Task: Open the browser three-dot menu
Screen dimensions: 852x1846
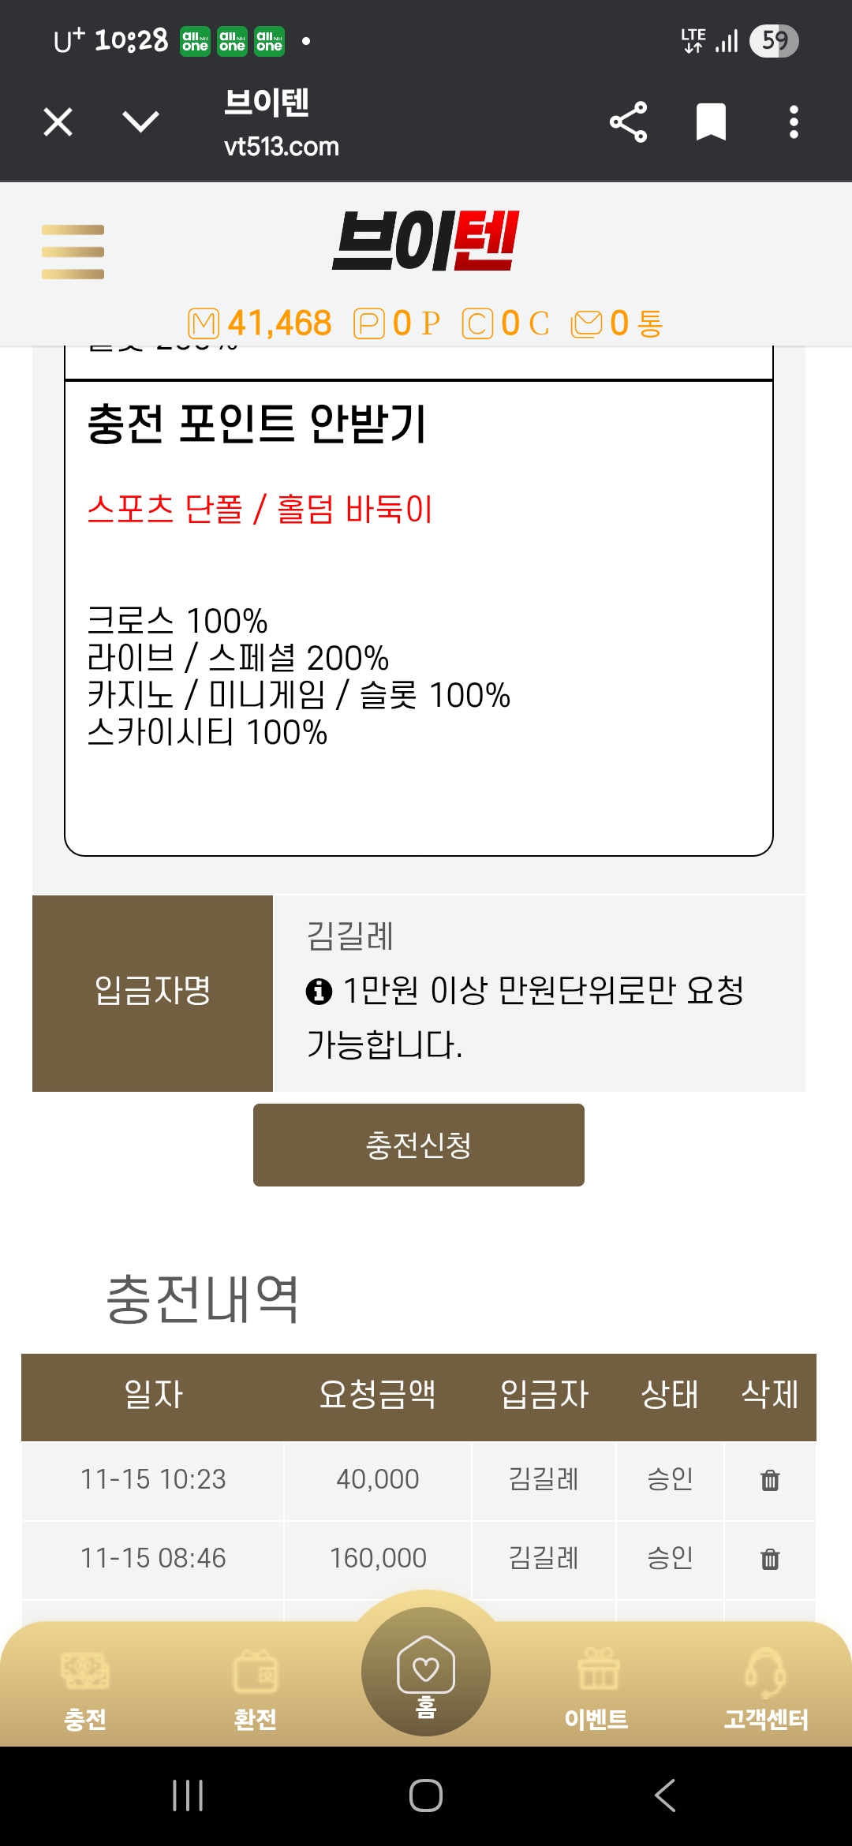Action: point(794,122)
